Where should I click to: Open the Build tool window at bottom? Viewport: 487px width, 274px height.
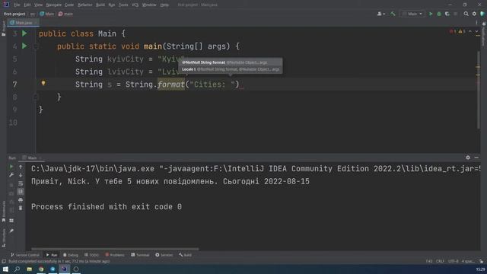point(186,255)
